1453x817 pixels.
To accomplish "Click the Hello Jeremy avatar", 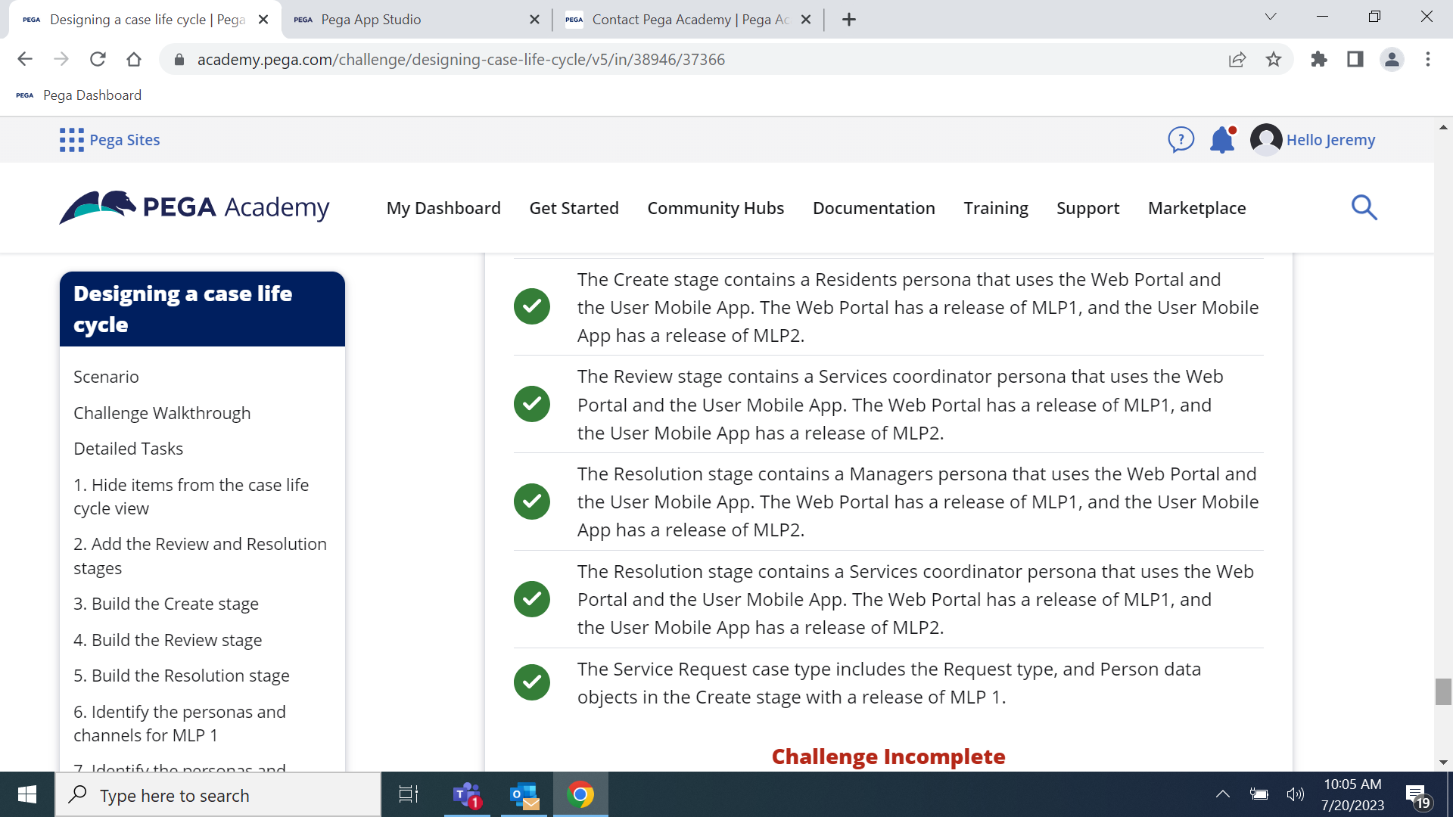I will coord(1266,139).
